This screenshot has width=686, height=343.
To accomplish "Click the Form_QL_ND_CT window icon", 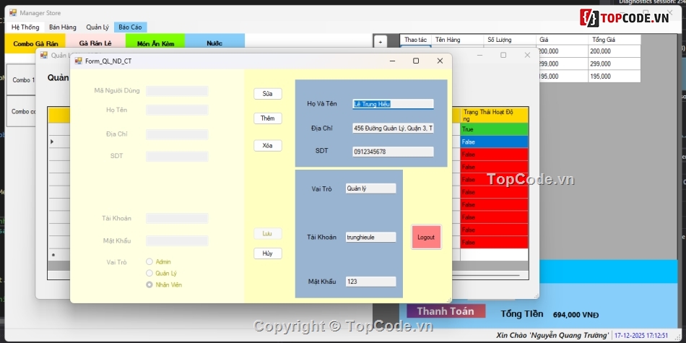I will [79, 61].
